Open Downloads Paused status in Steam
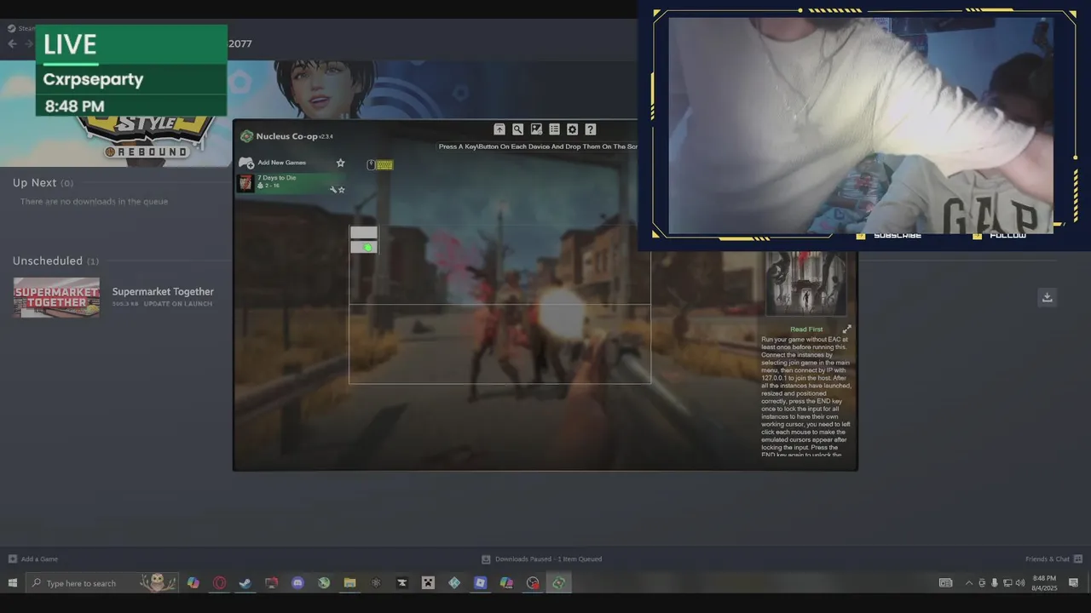This screenshot has width=1091, height=613. point(541,559)
